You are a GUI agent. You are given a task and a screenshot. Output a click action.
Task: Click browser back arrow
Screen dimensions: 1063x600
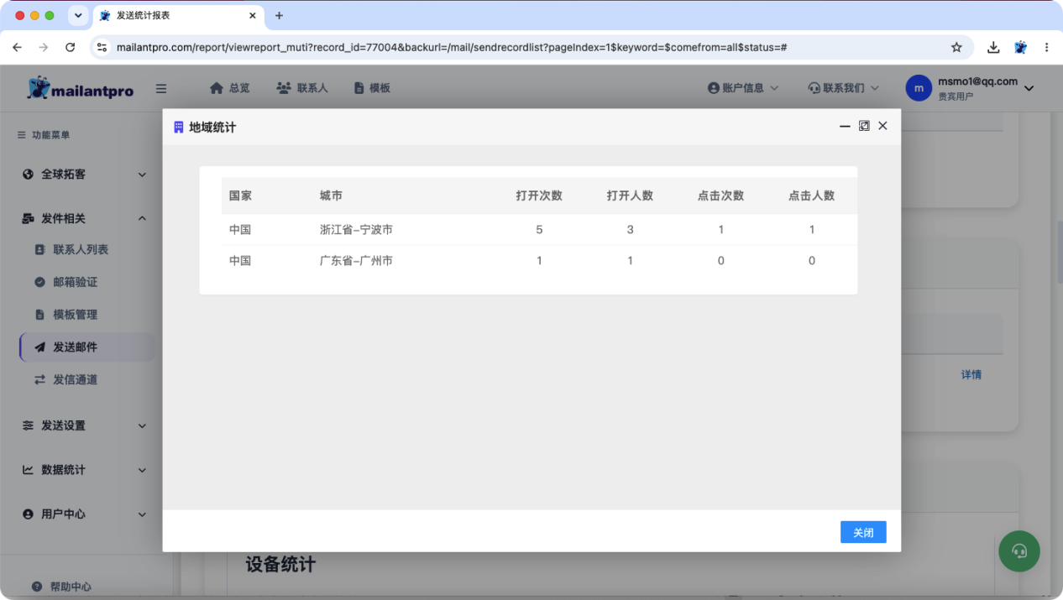click(17, 48)
